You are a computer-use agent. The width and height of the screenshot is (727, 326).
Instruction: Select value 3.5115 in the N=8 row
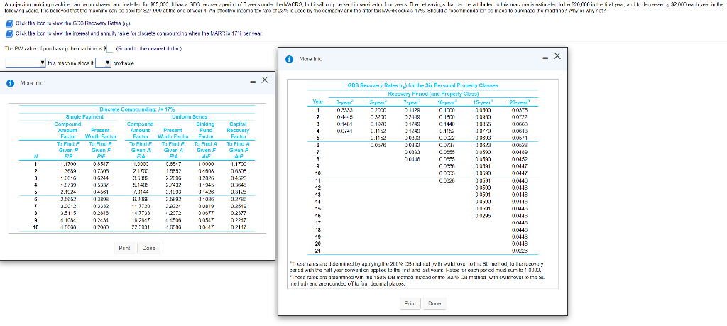click(x=69, y=214)
